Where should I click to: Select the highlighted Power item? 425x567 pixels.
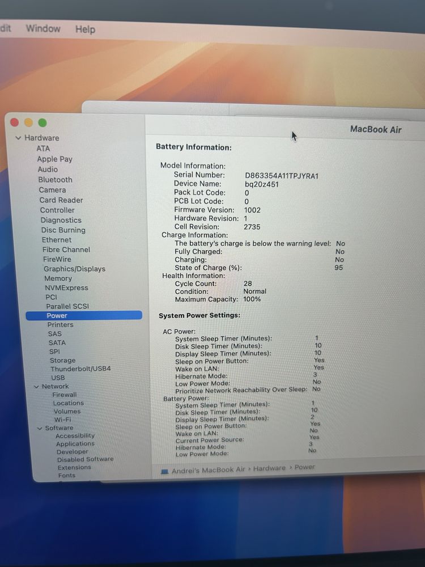click(x=84, y=315)
